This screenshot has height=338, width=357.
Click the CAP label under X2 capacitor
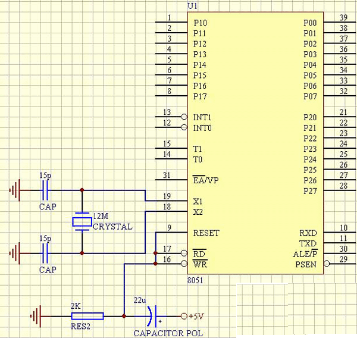pos(48,270)
